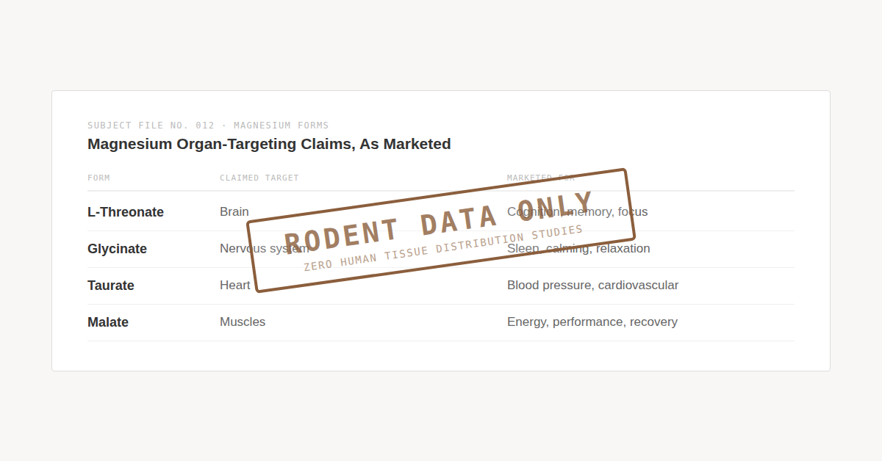The height and width of the screenshot is (461, 882).
Task: Click the "SUBJECT FILE NO. 012" label
Action: 151,126
